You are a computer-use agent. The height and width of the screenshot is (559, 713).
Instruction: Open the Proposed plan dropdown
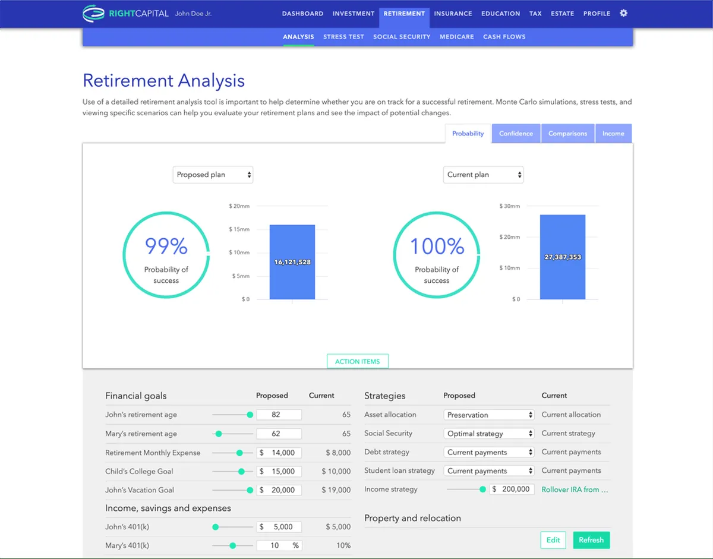213,175
